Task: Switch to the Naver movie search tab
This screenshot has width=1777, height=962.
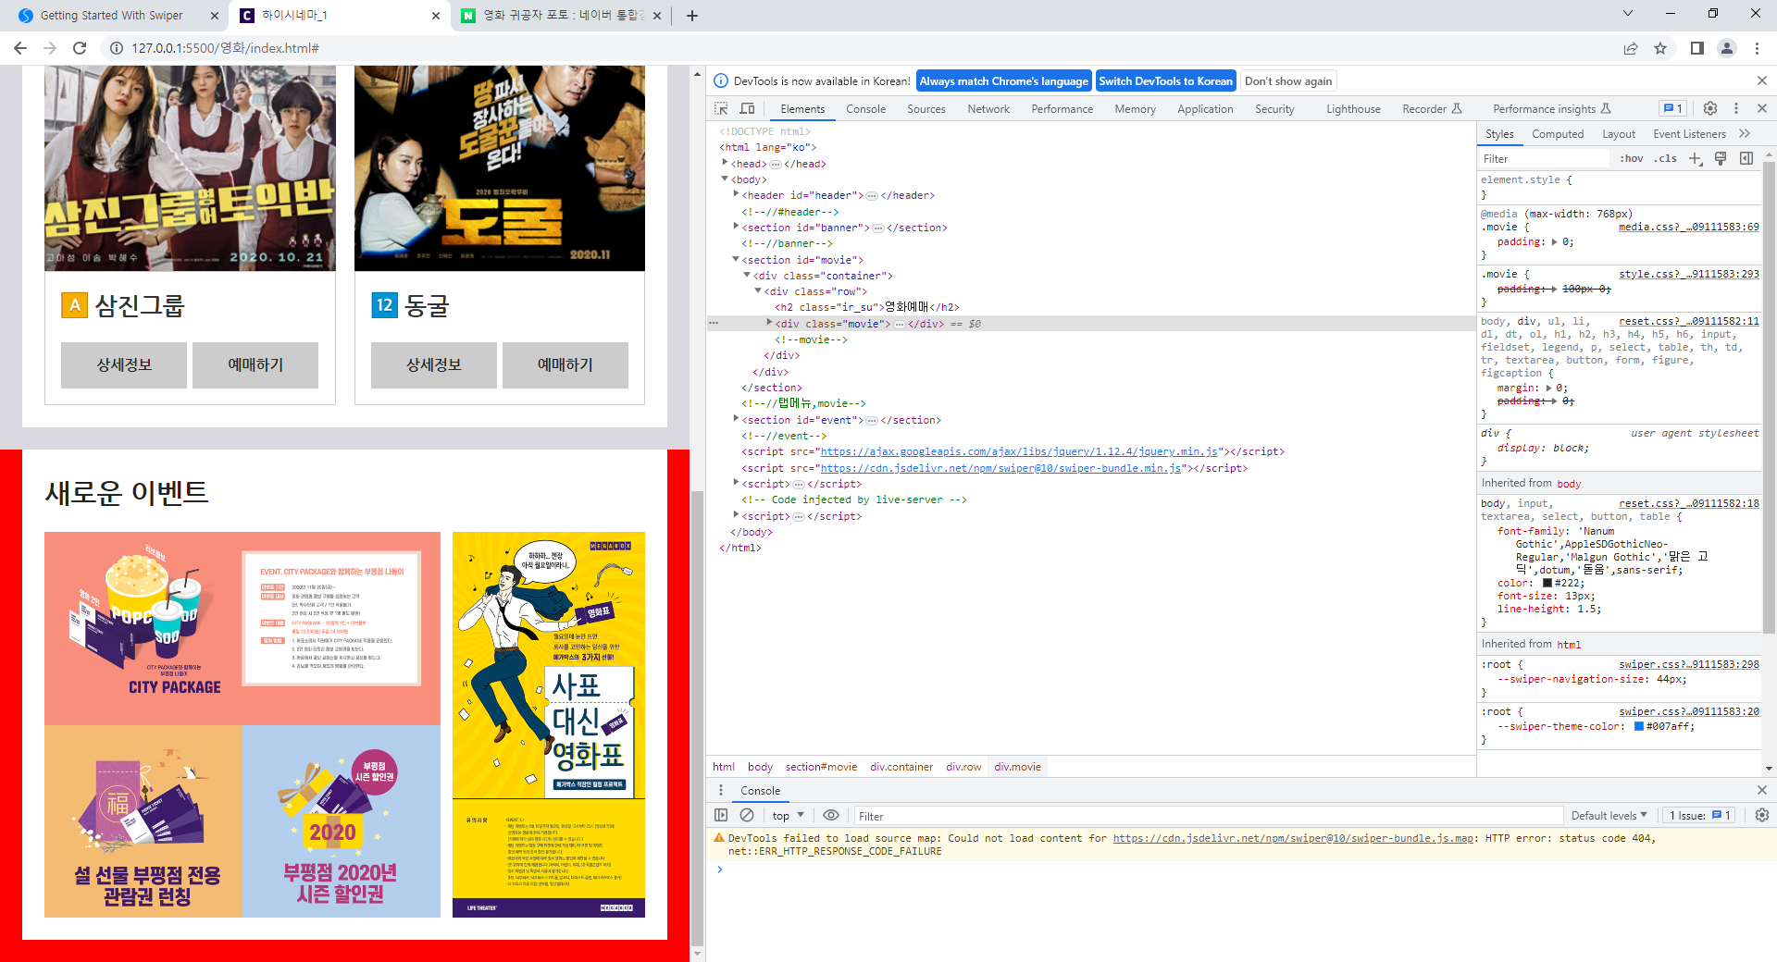Action: (x=562, y=16)
